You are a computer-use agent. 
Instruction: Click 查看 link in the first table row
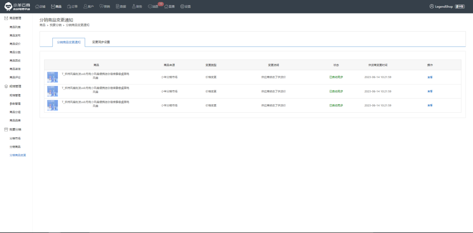coord(430,77)
